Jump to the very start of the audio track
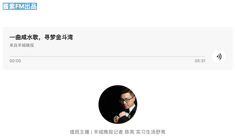This screenshot has height=137, width=235. click(10, 57)
